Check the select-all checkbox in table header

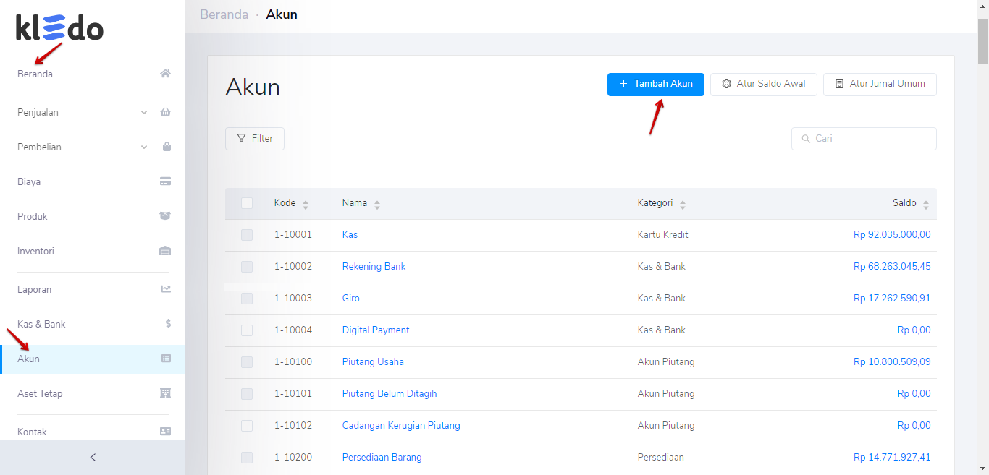tap(247, 203)
